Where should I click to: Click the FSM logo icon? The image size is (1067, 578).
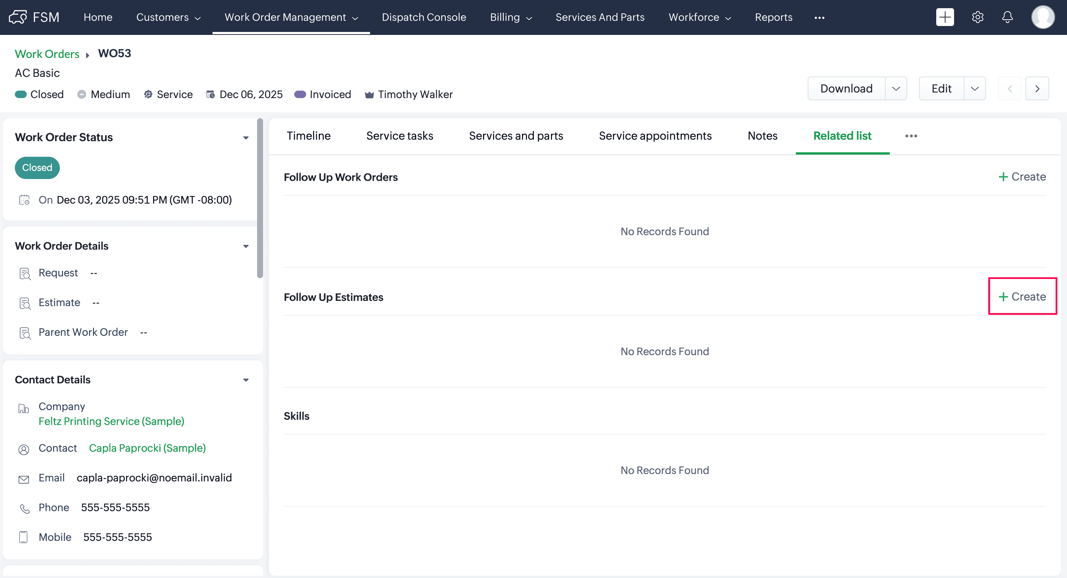tap(18, 17)
